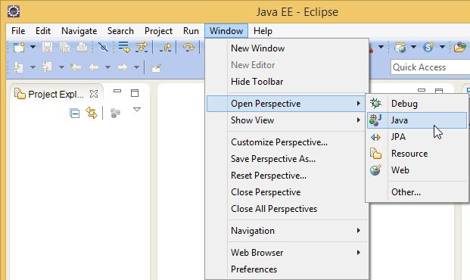Open the Java perspective
Viewport: 470px width, 280px height.
[417, 120]
